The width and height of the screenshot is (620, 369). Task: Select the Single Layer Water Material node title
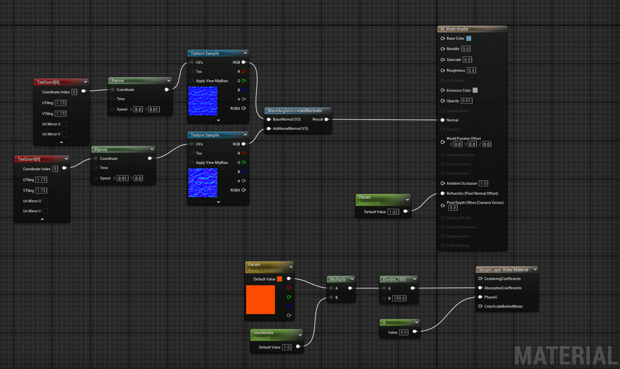click(504, 269)
